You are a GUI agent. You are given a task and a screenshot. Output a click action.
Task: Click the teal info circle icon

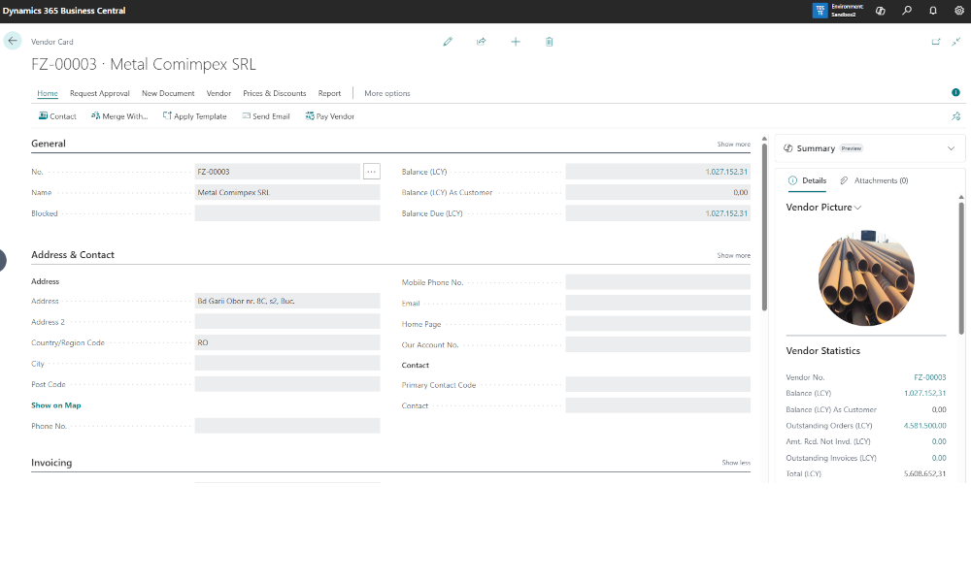point(955,92)
